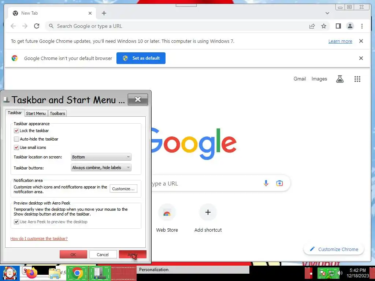Toggle Use small icons checkbox

point(16,147)
